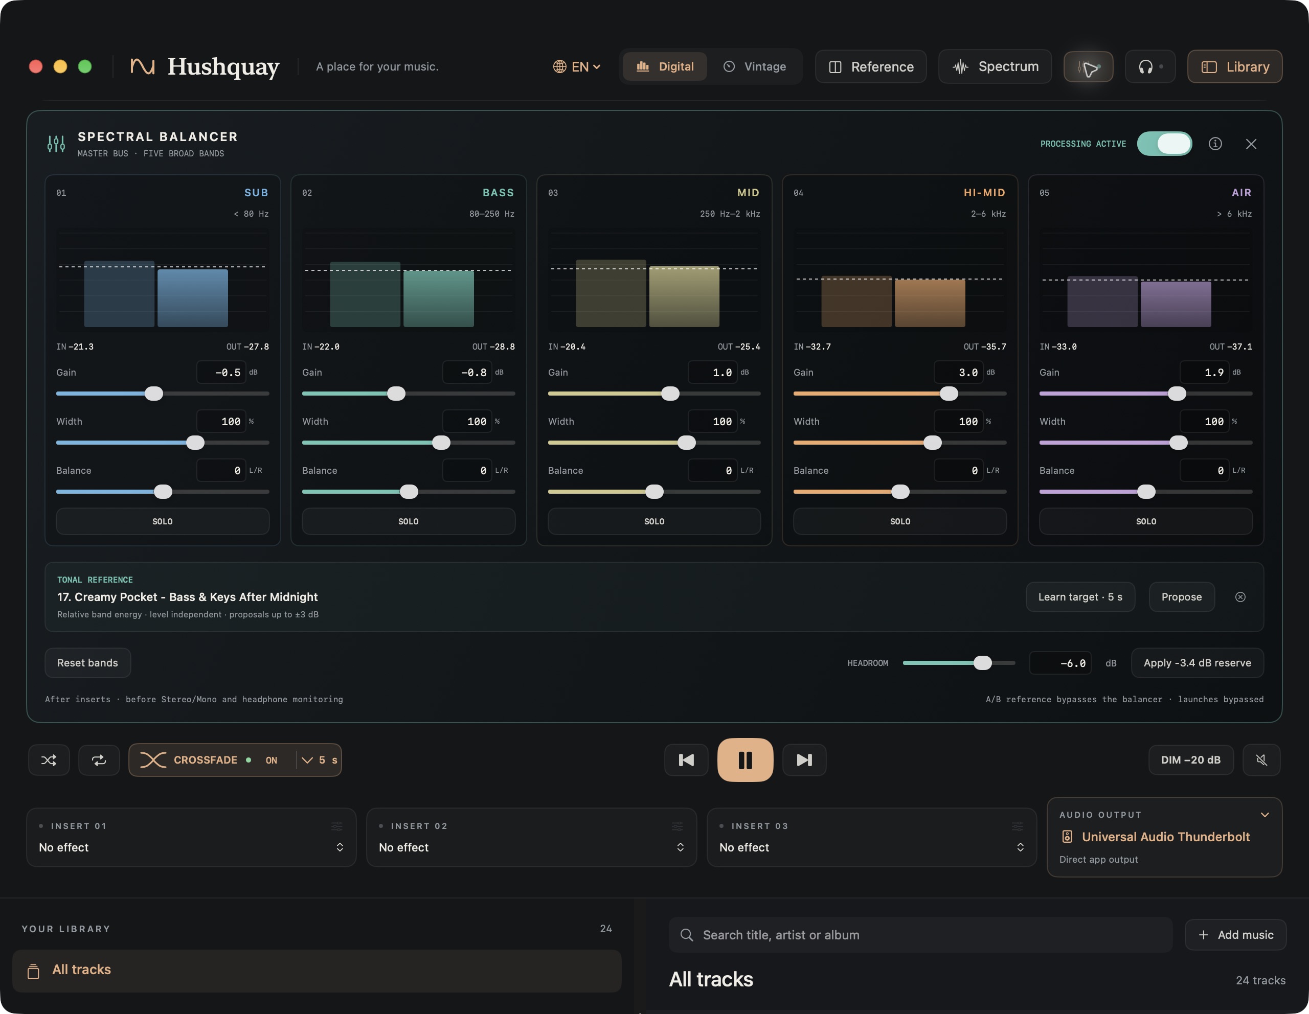Open the Spectrum view
This screenshot has height=1014, width=1309.
(x=995, y=66)
